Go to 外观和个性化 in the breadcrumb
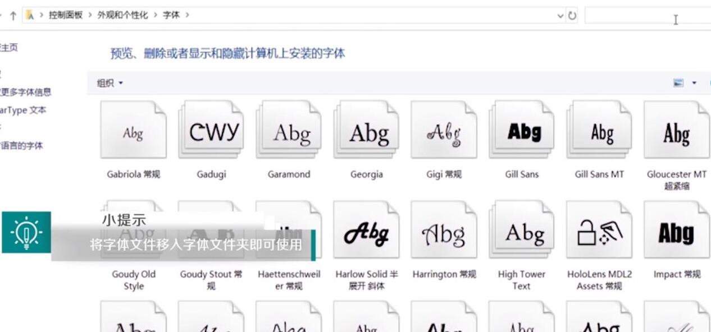711x332 pixels. point(122,15)
